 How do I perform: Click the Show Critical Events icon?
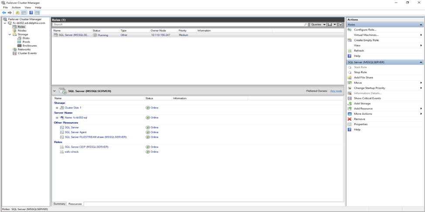click(350, 98)
